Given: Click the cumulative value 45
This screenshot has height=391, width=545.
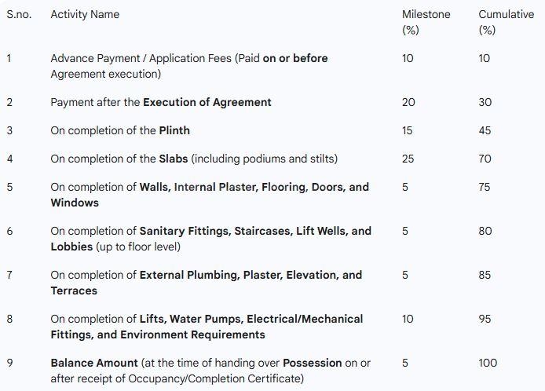Looking at the screenshot, I should click(x=485, y=130).
